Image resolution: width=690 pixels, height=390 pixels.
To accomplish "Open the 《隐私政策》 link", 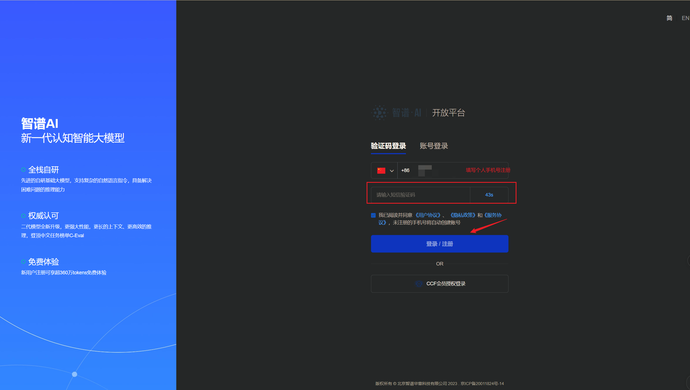I will (463, 215).
